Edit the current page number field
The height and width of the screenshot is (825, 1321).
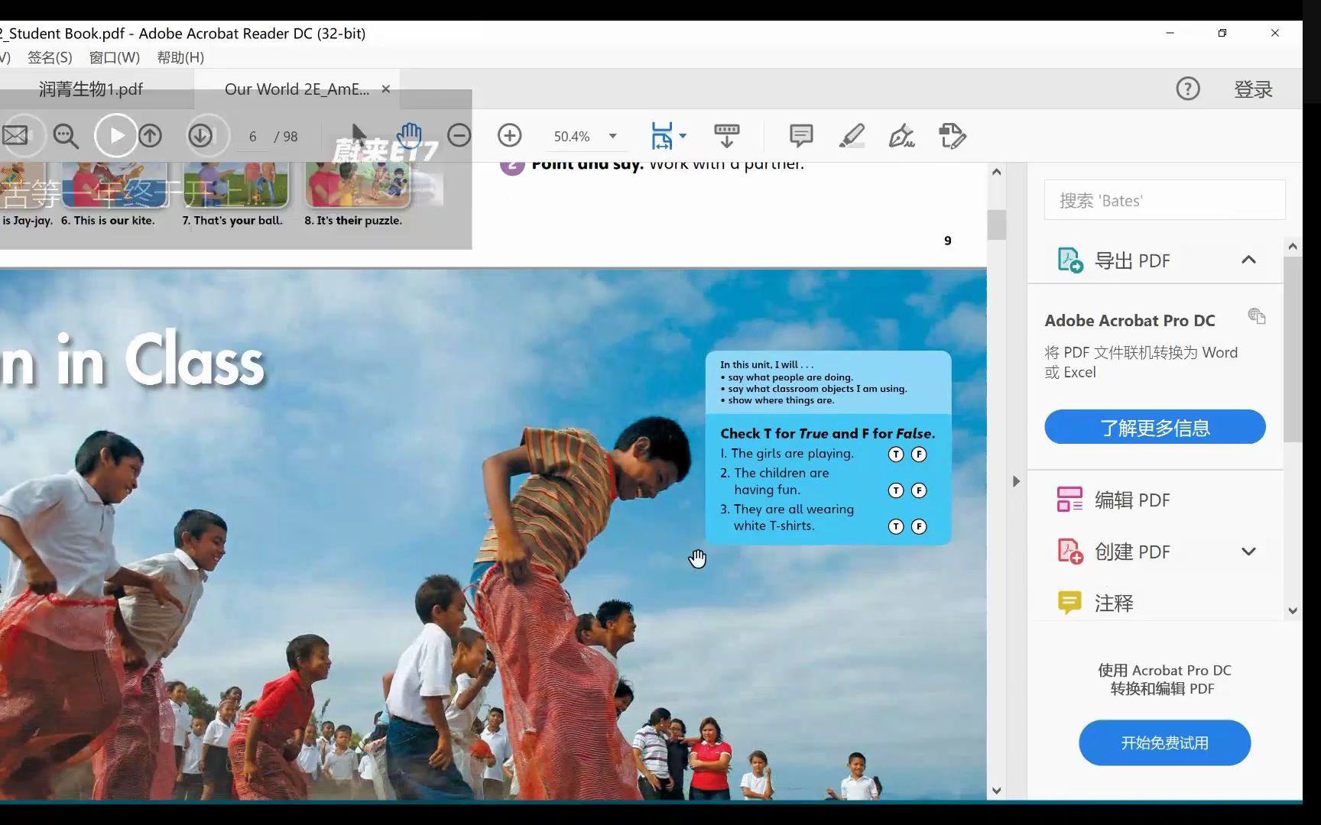252,137
